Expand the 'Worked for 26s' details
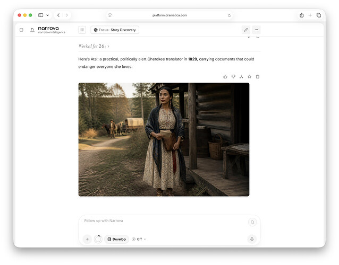Screen dimensions: 339x265 coord(94,46)
